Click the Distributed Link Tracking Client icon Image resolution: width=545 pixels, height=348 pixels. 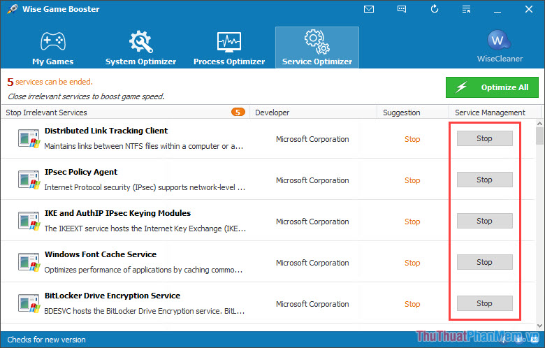(29, 139)
